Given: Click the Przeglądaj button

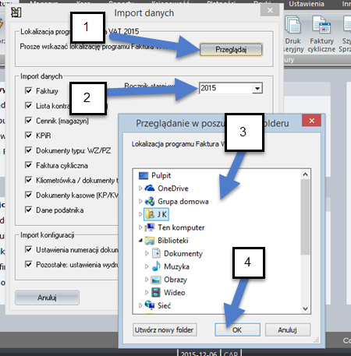Looking at the screenshot, I should (x=231, y=50).
